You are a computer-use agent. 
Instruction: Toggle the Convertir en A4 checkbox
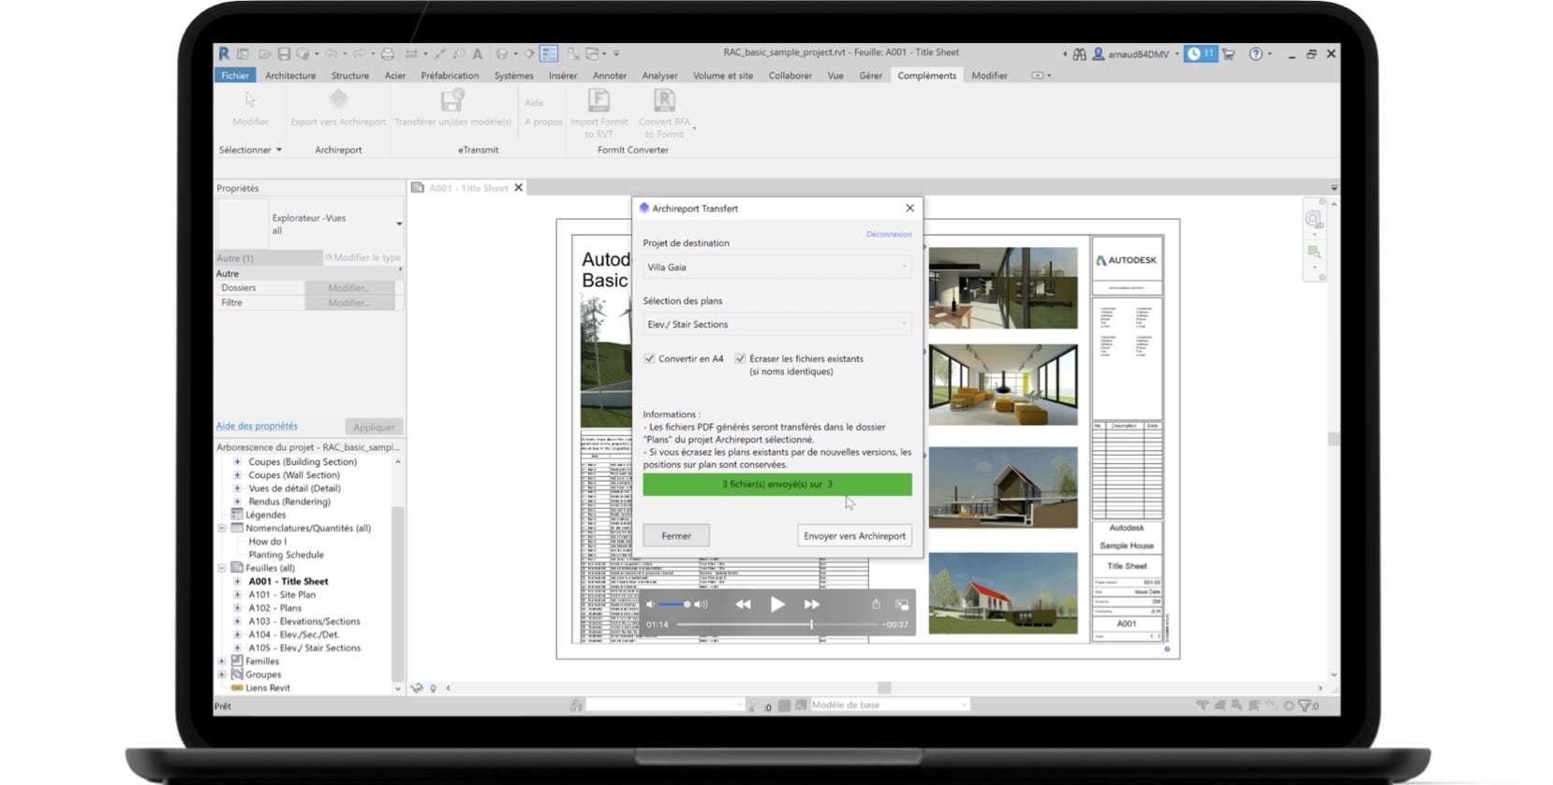coord(649,358)
